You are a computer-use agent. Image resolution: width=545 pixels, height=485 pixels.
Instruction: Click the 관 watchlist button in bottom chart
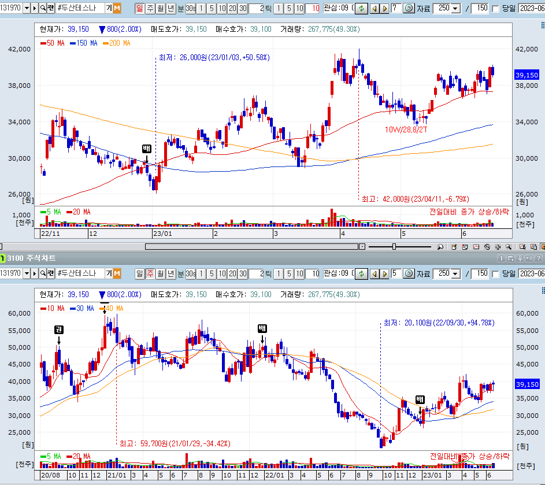pyautogui.click(x=50, y=273)
